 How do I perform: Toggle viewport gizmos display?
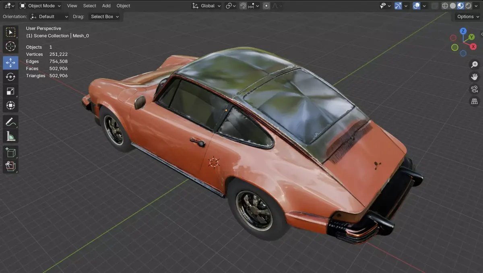[398, 6]
